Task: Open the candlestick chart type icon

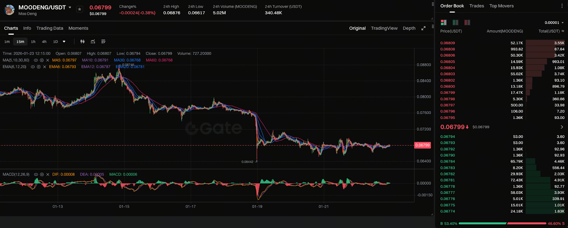Action: point(82,42)
